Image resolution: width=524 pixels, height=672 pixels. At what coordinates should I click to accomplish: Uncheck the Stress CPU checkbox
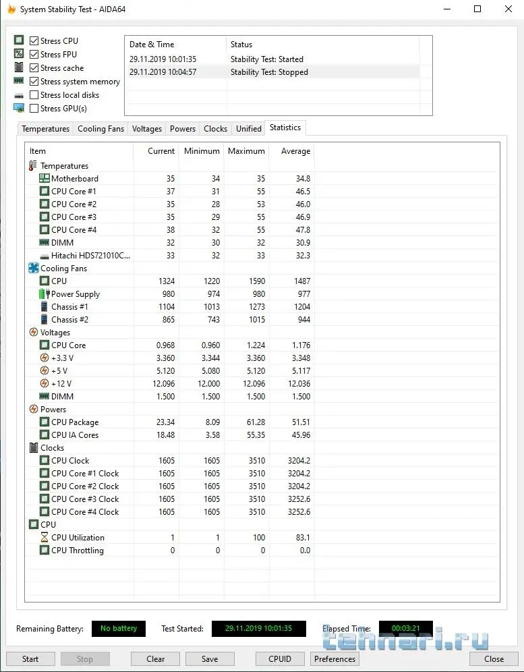[34, 40]
